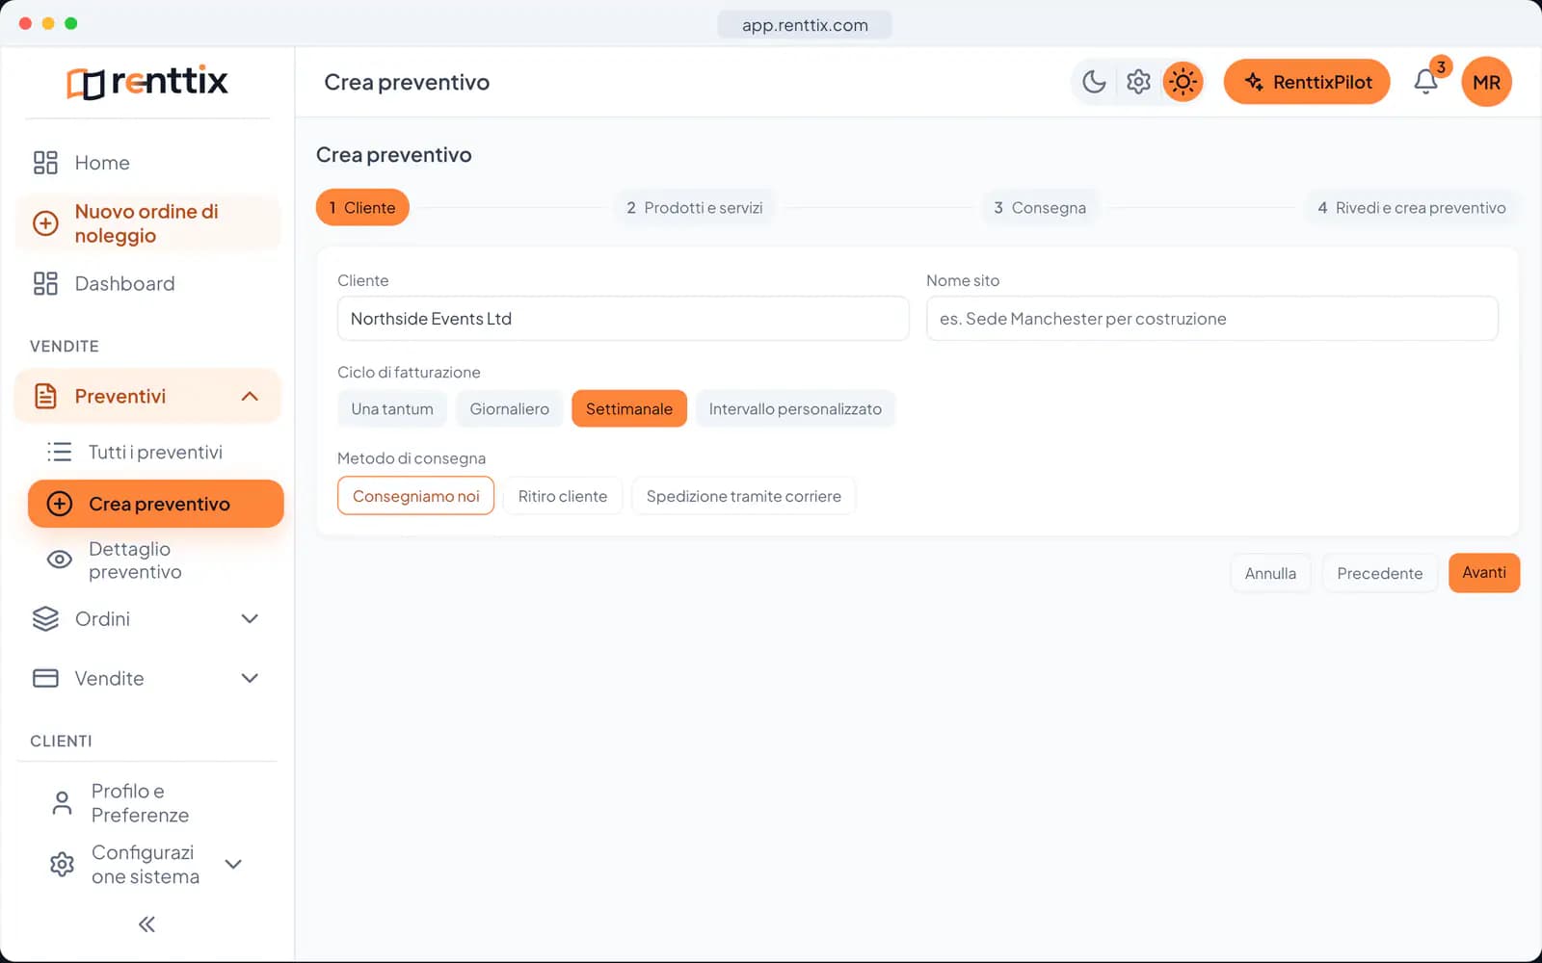Select Settimanale billing cycle
The width and height of the screenshot is (1542, 963).
pyautogui.click(x=628, y=408)
